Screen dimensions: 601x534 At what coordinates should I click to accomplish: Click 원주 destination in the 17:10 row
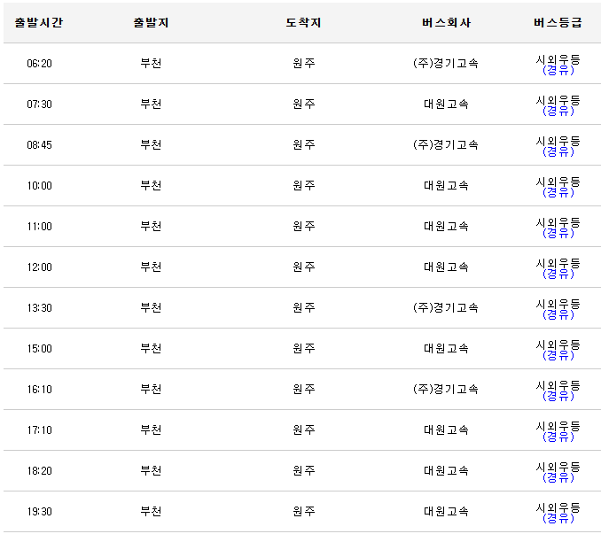coord(303,430)
